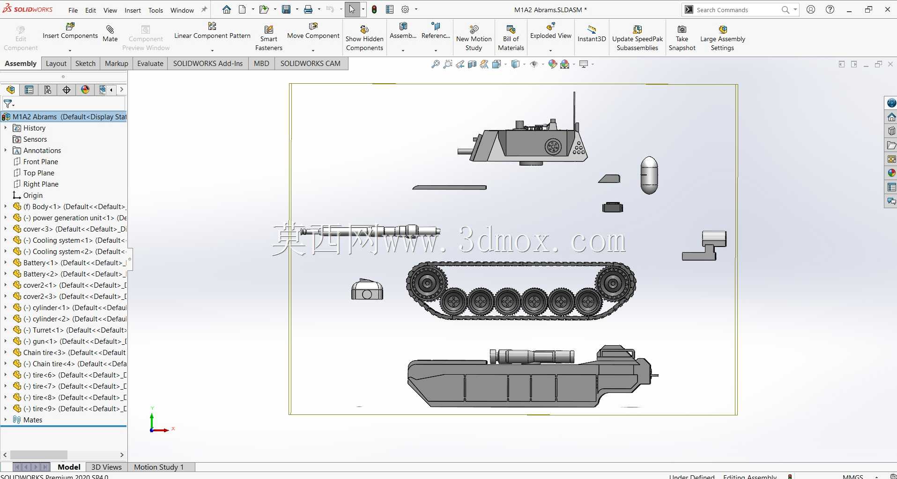Open Custom Properties in the task pane
897x479 pixels.
pyautogui.click(x=891, y=188)
